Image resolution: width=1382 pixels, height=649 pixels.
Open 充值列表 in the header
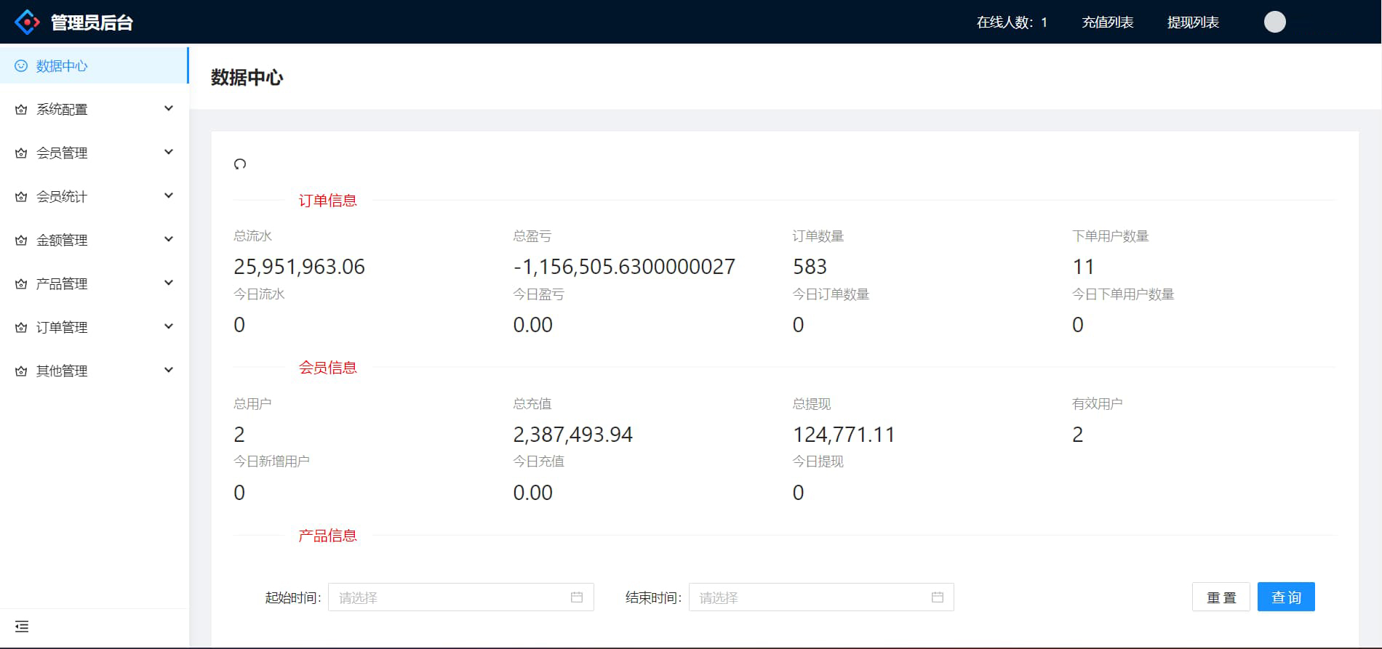pos(1107,23)
